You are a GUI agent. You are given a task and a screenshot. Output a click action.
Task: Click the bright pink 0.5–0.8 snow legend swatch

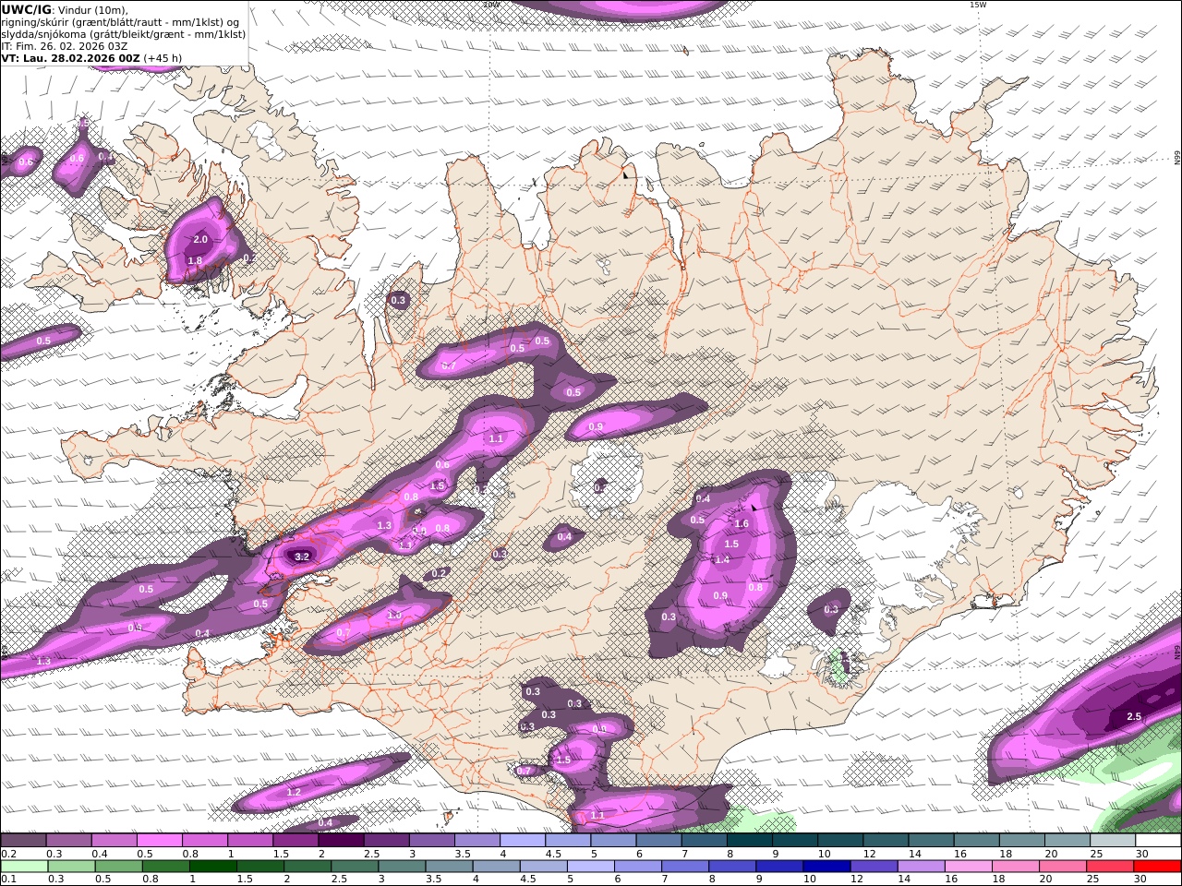(x=159, y=841)
